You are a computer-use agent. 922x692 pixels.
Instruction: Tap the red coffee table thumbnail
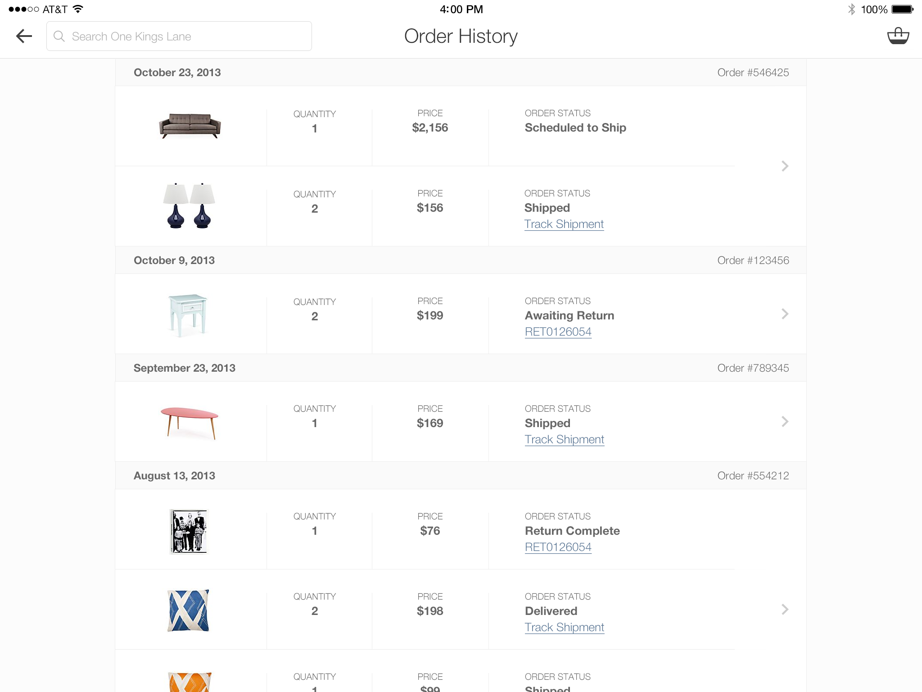tap(190, 422)
